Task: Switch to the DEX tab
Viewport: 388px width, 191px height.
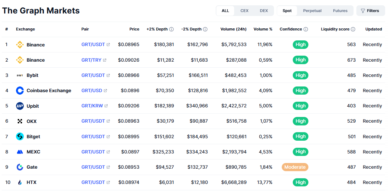Action: point(264,11)
